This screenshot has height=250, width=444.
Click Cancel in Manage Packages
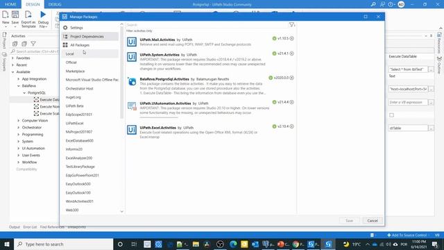373,221
